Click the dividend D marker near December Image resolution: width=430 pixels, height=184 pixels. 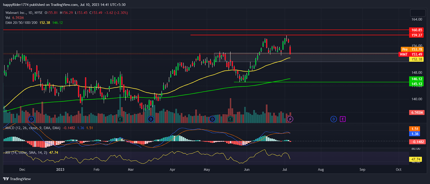pyautogui.click(x=31, y=119)
